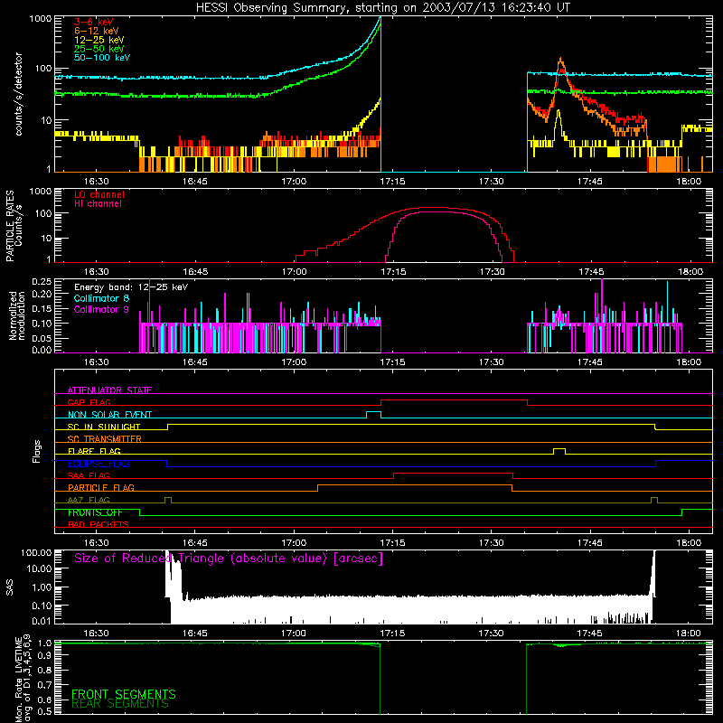This screenshot has width=723, height=723.
Task: Click the 100.00 label on SAS y-axis
Action: tap(36, 552)
